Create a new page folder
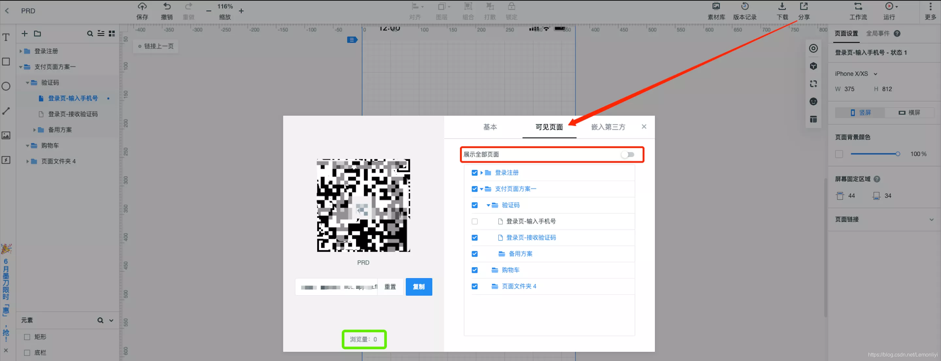The image size is (941, 361). click(37, 34)
